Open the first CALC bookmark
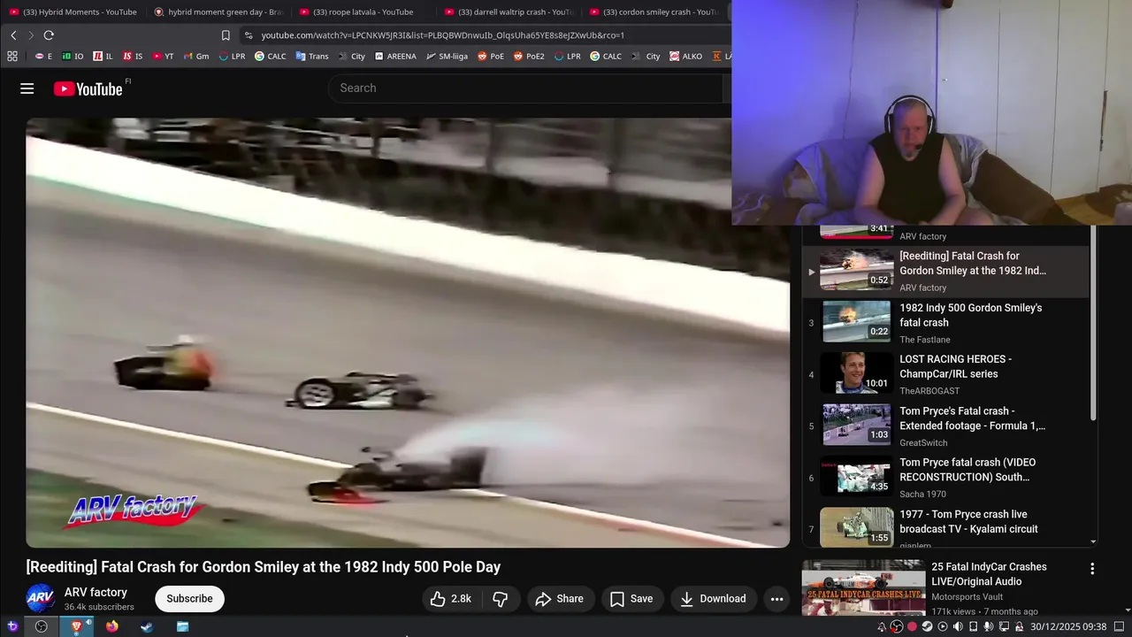The width and height of the screenshot is (1132, 637). pos(271,56)
